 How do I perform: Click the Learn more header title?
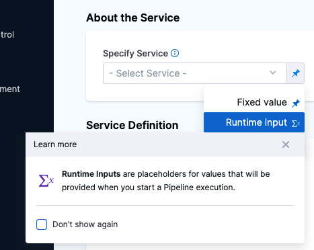click(55, 144)
